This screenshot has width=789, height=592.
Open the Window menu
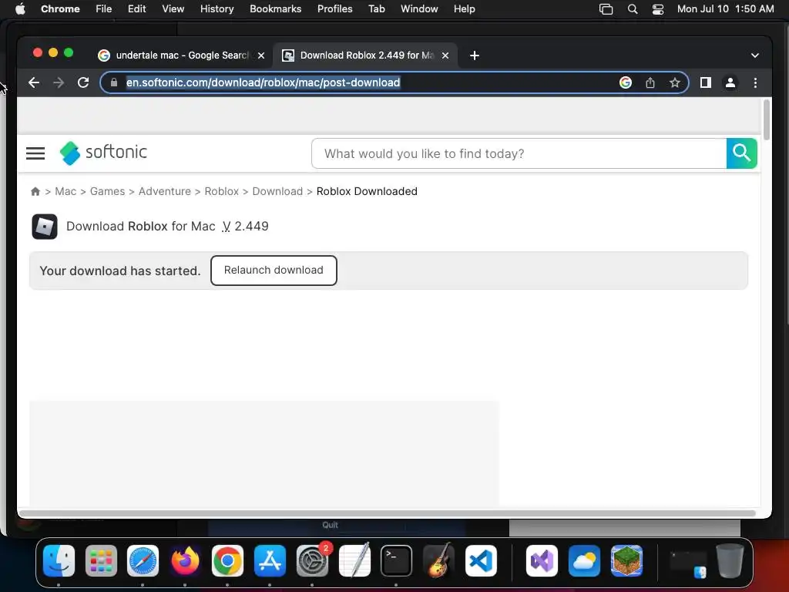[x=419, y=9]
